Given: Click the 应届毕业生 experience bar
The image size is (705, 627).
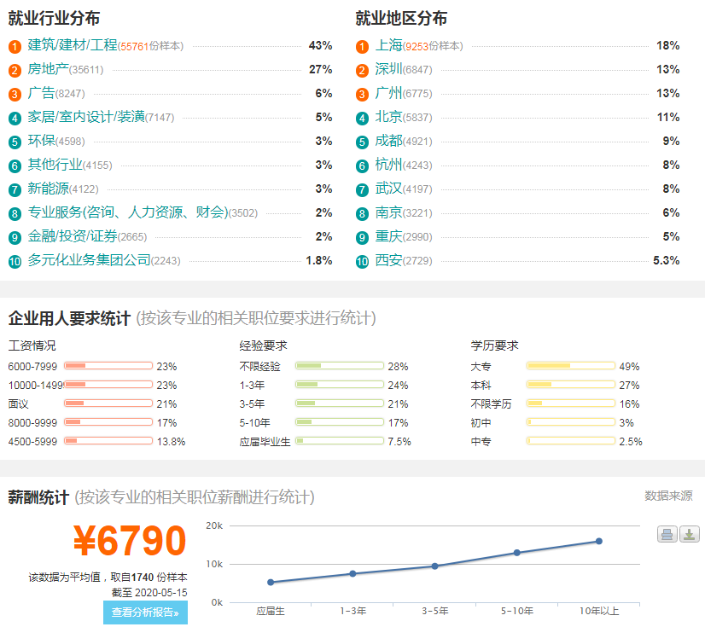Looking at the screenshot, I should tap(340, 441).
